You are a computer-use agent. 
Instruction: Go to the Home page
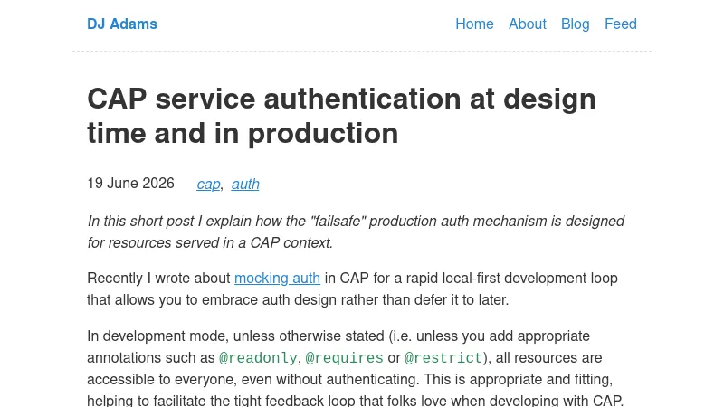pyautogui.click(x=474, y=24)
